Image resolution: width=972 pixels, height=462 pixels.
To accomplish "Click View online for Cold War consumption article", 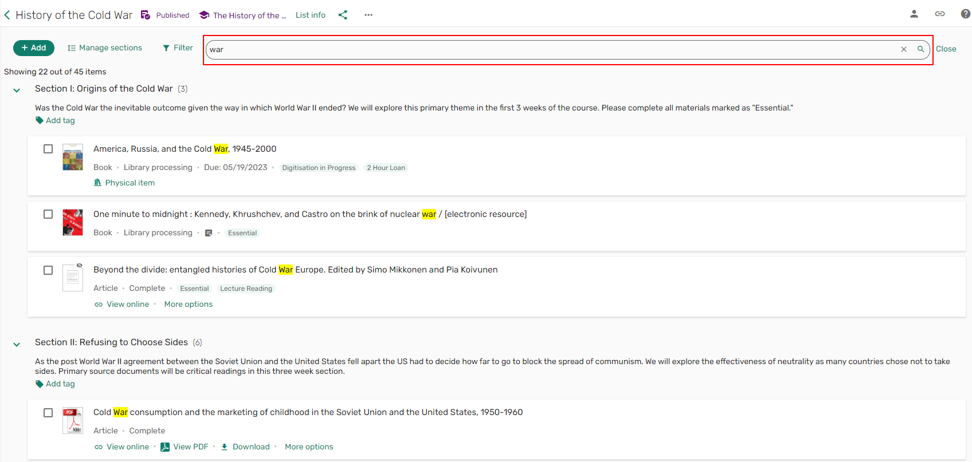I will [122, 447].
